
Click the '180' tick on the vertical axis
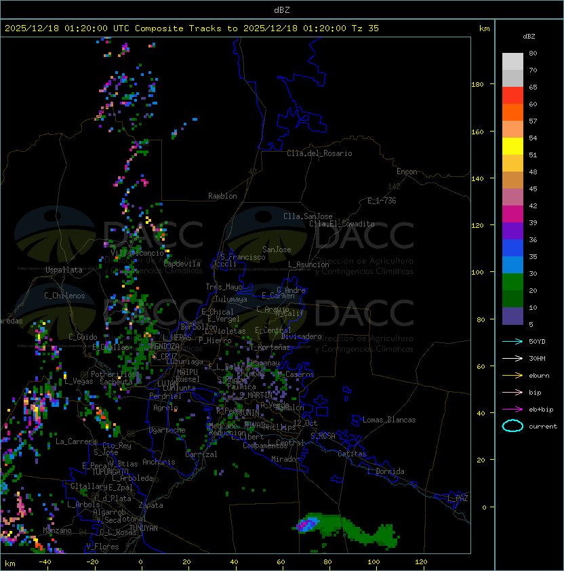(x=477, y=85)
